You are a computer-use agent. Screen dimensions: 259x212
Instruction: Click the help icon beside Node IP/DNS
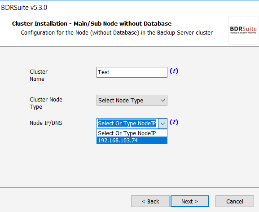174,123
